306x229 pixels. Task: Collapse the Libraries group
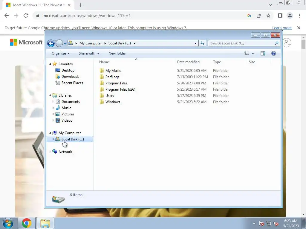(x=50, y=95)
